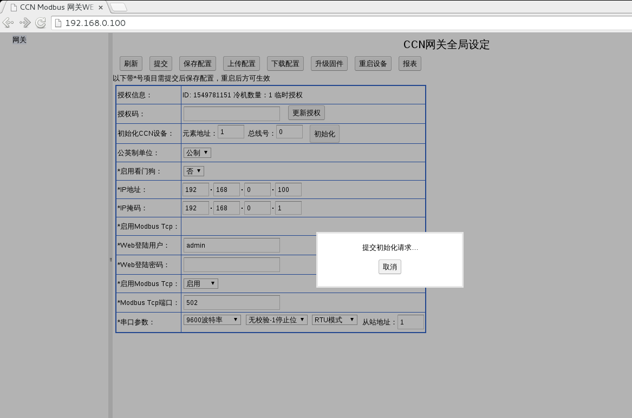The image size is (632, 418).
Task: Click the first IP地址 octet field
Action: (x=196, y=190)
